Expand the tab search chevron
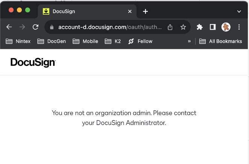Screen dimensions: 249x164 (239, 12)
